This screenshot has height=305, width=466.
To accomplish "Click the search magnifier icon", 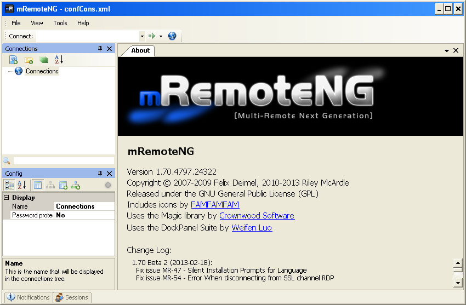I will click(7, 161).
